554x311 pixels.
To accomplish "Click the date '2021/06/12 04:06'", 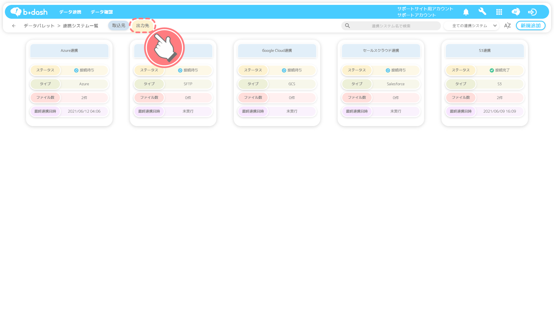I will (x=84, y=111).
